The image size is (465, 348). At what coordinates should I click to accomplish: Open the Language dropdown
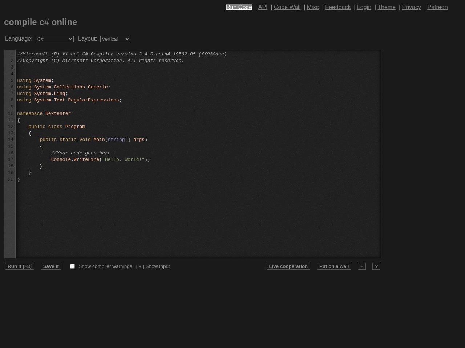click(54, 39)
